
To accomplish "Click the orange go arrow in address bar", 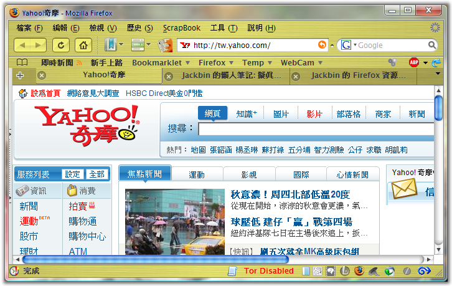I will 322,45.
